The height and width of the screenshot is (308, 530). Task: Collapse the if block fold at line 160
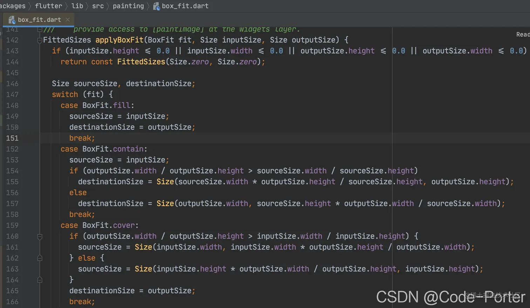[40, 237]
